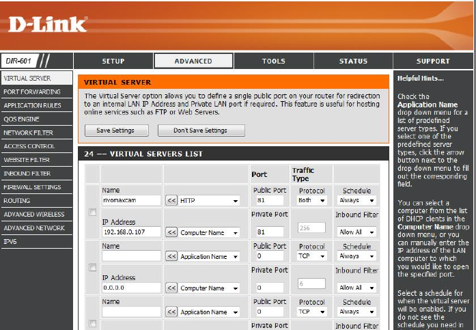Open Computer Name dropdown for 192.168.0.107

[209, 232]
